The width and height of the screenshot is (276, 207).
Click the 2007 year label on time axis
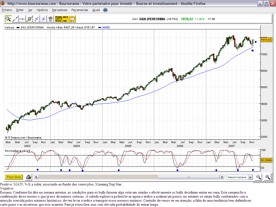click(232, 146)
